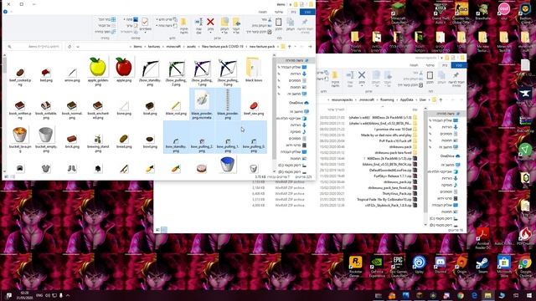Click the help question mark icon in front window
Viewport: 536px width, 301px height.
click(5, 12)
